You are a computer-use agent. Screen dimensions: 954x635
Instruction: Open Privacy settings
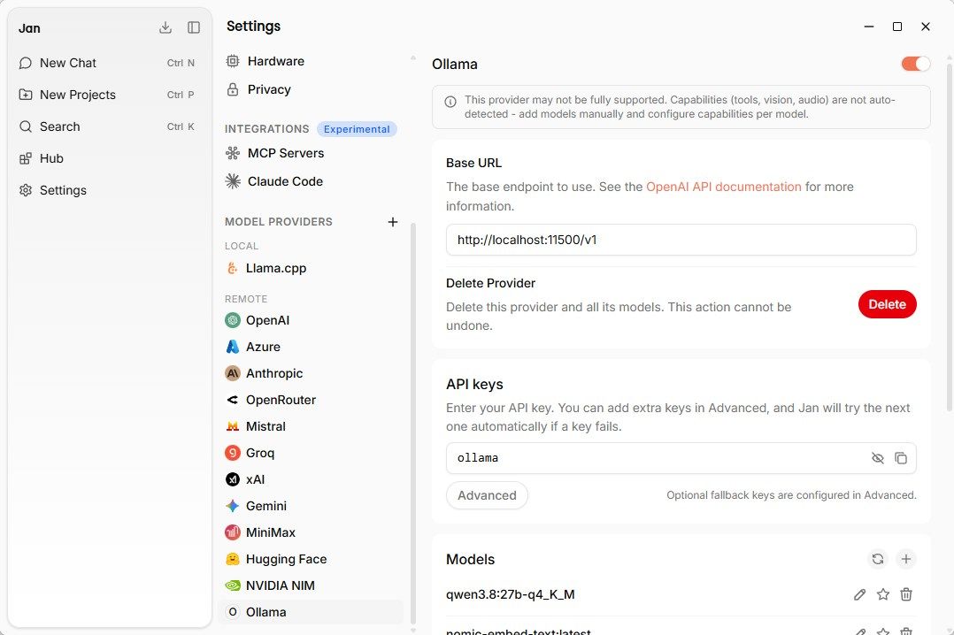(311, 89)
